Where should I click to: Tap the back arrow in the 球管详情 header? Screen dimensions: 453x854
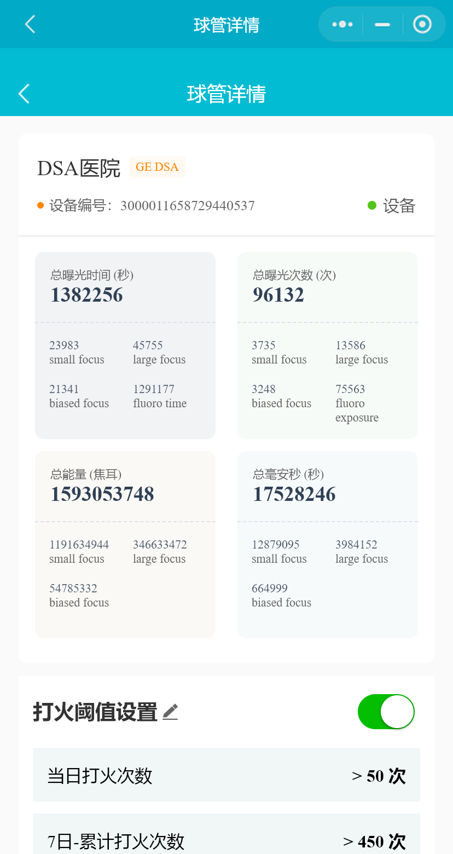click(24, 94)
